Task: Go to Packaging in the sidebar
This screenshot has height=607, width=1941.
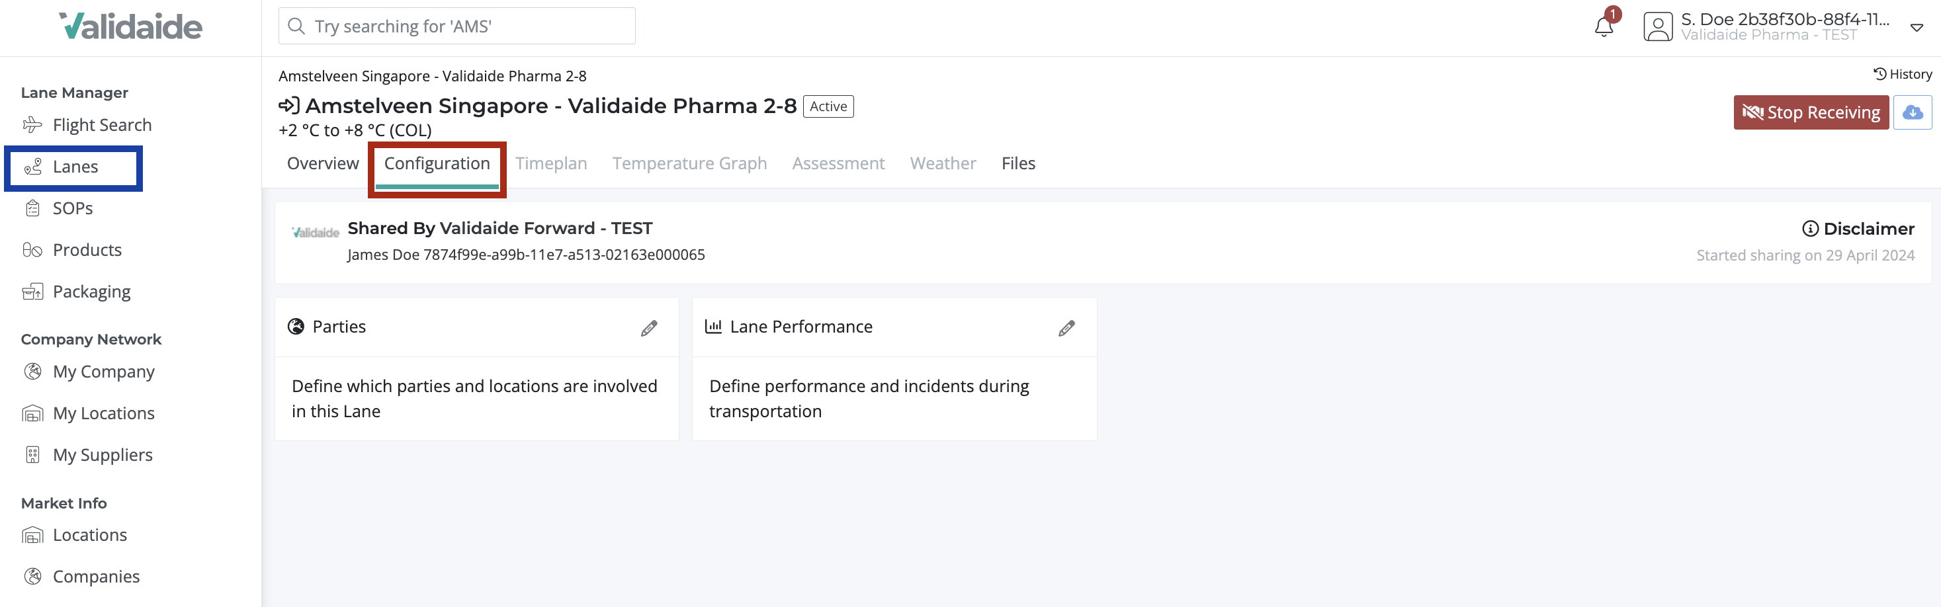Action: [91, 292]
